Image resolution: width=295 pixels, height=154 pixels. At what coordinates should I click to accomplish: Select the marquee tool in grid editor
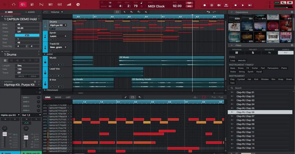click(x=133, y=97)
